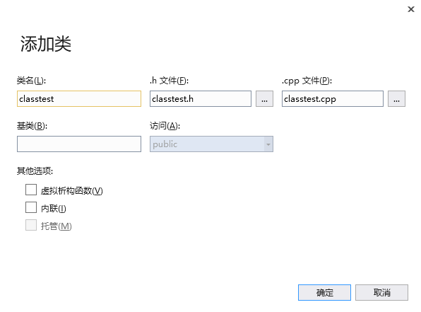Confirm with the 确定 button
The width and height of the screenshot is (421, 312).
click(x=324, y=292)
